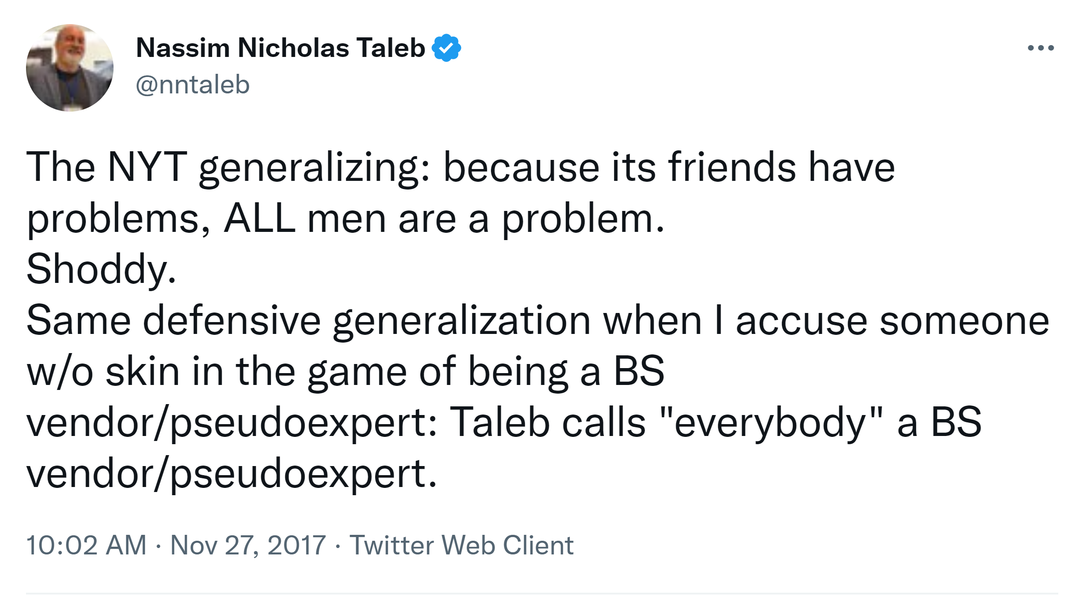Image resolution: width=1077 pixels, height=610 pixels.
Task: Open the Twitter Web Client source link
Action: (461, 545)
